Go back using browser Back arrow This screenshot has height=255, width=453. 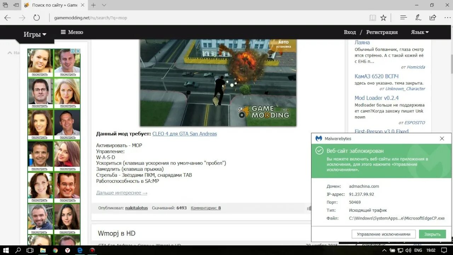coord(7,18)
